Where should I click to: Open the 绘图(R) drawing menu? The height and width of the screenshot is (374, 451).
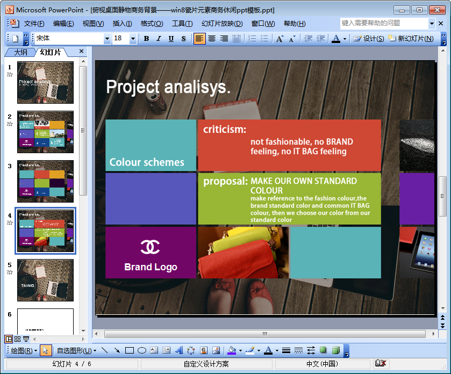[24, 351]
